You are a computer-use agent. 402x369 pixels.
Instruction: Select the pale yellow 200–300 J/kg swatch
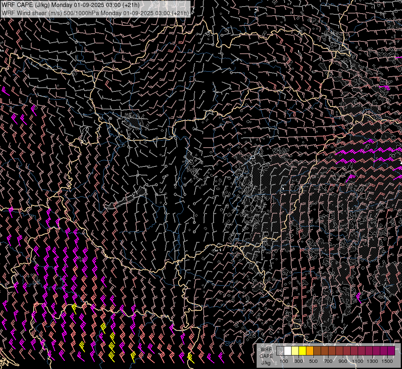[295, 351]
